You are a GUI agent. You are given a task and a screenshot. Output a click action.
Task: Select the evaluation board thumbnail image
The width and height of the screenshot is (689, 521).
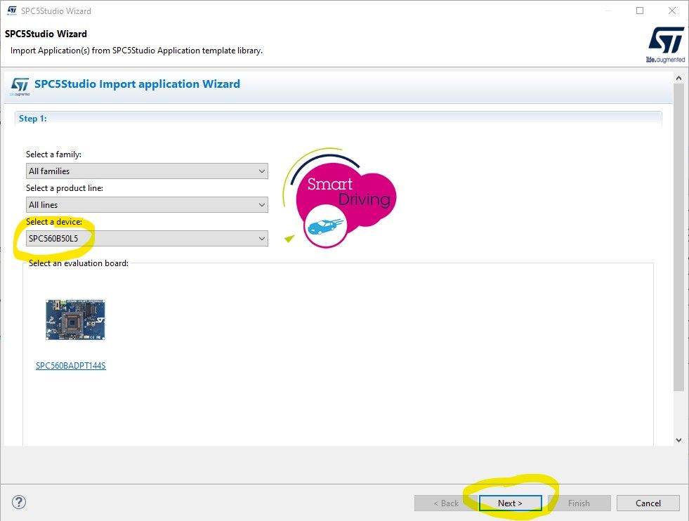tap(75, 319)
